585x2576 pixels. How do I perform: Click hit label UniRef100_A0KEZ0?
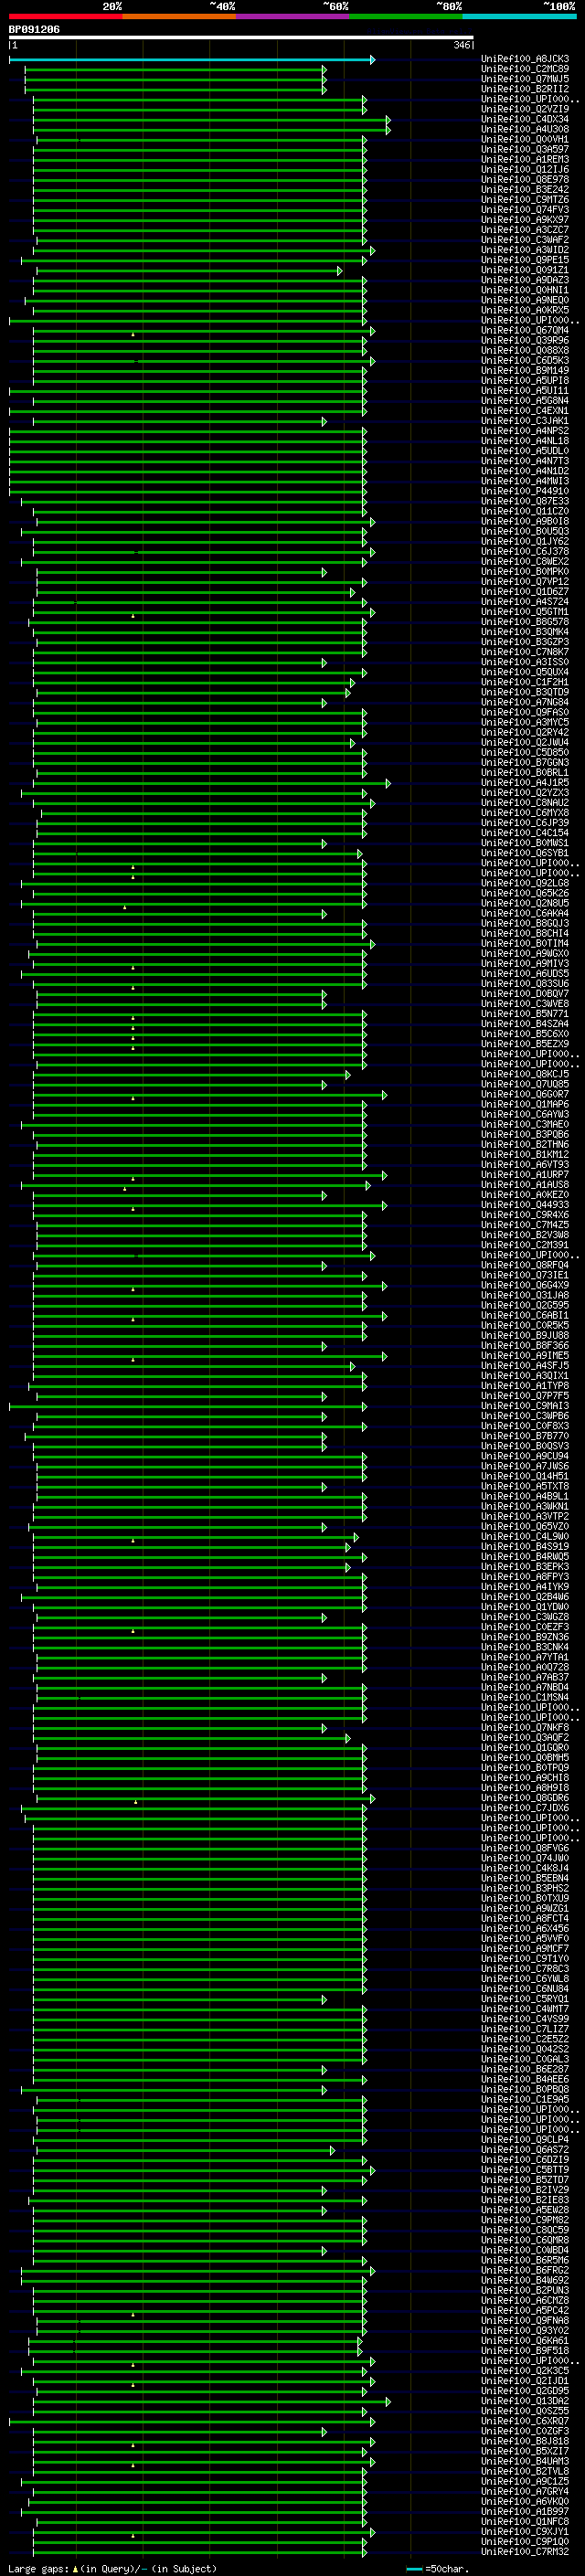click(525, 1195)
